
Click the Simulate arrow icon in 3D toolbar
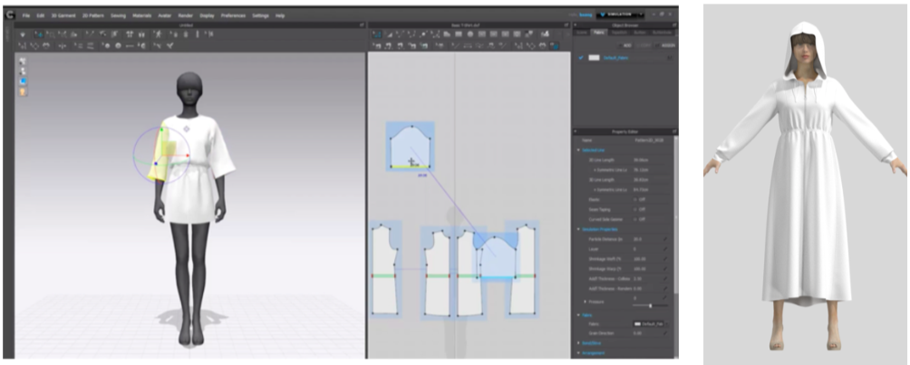23,34
